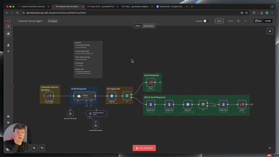279x157 pixels.
Task: Select the Gmail node in Send Response
Action: pos(151,82)
